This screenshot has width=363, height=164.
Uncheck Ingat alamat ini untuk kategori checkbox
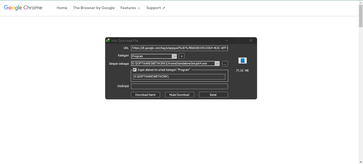click(135, 70)
